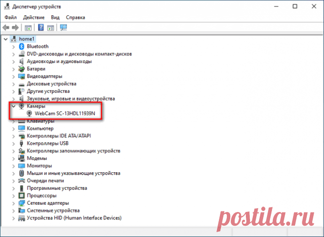This screenshot has width=324, height=237.
Task: Expand the Видеоадаптеры node
Action: [14, 77]
